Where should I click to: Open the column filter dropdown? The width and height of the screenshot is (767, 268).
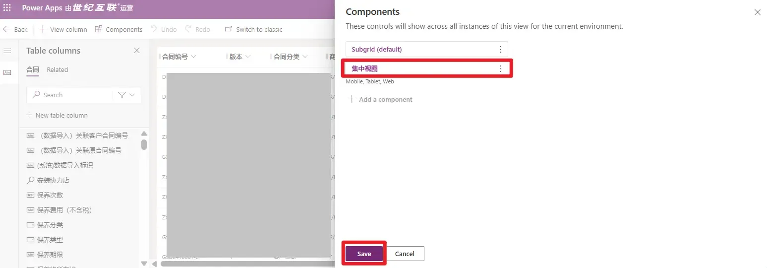coord(126,95)
